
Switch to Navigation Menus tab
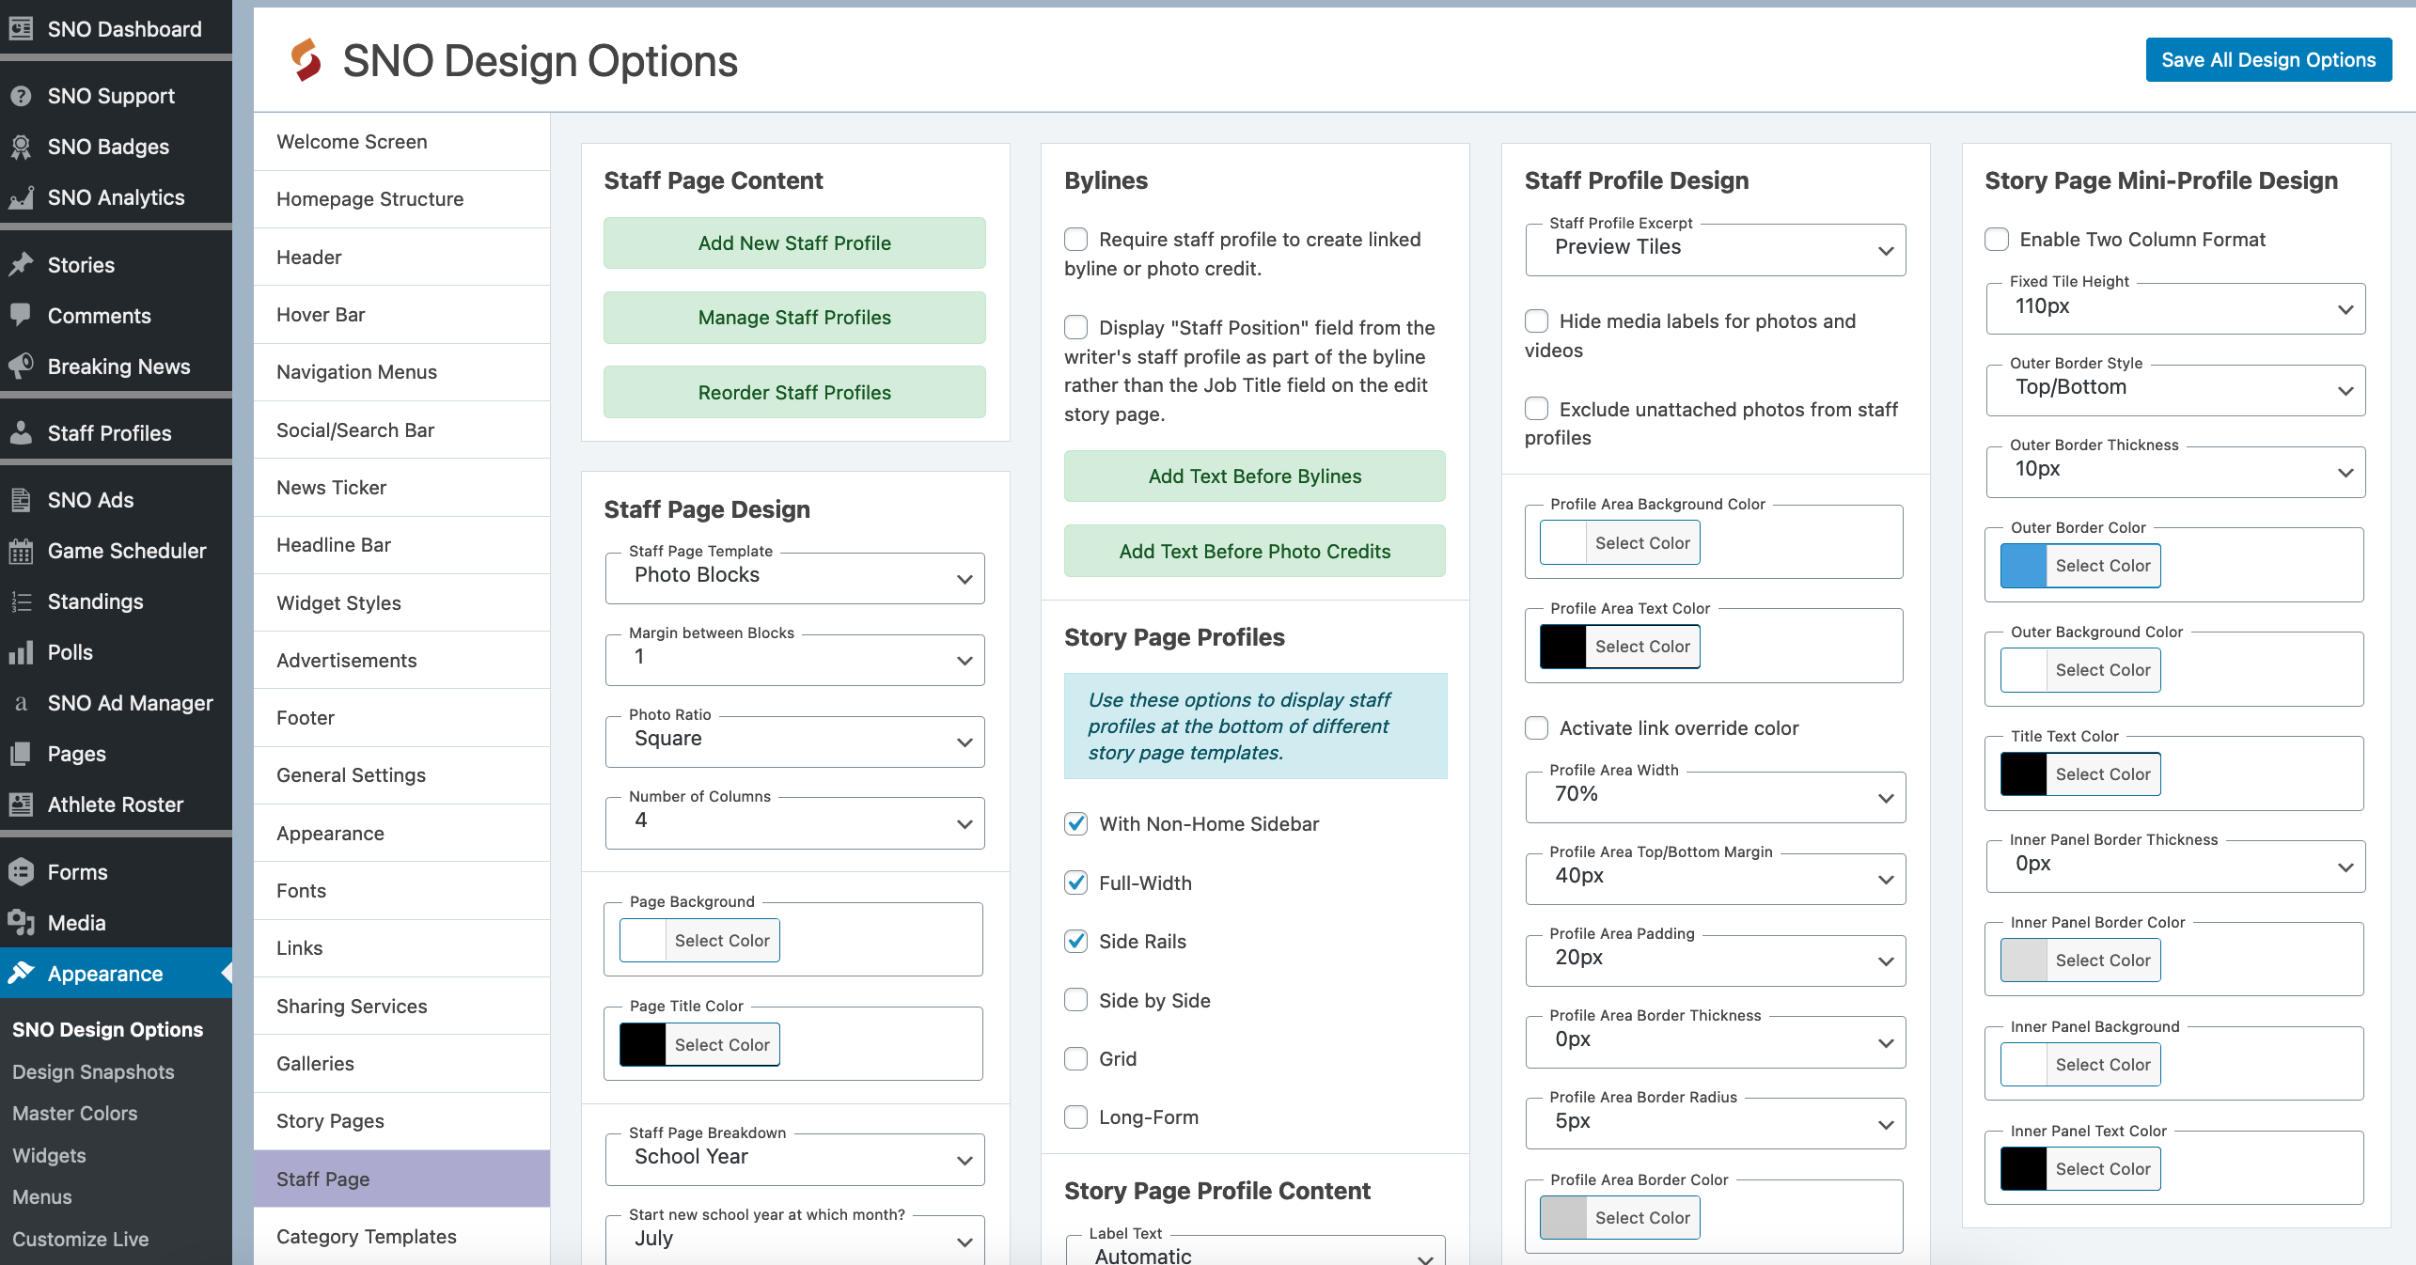click(x=401, y=372)
